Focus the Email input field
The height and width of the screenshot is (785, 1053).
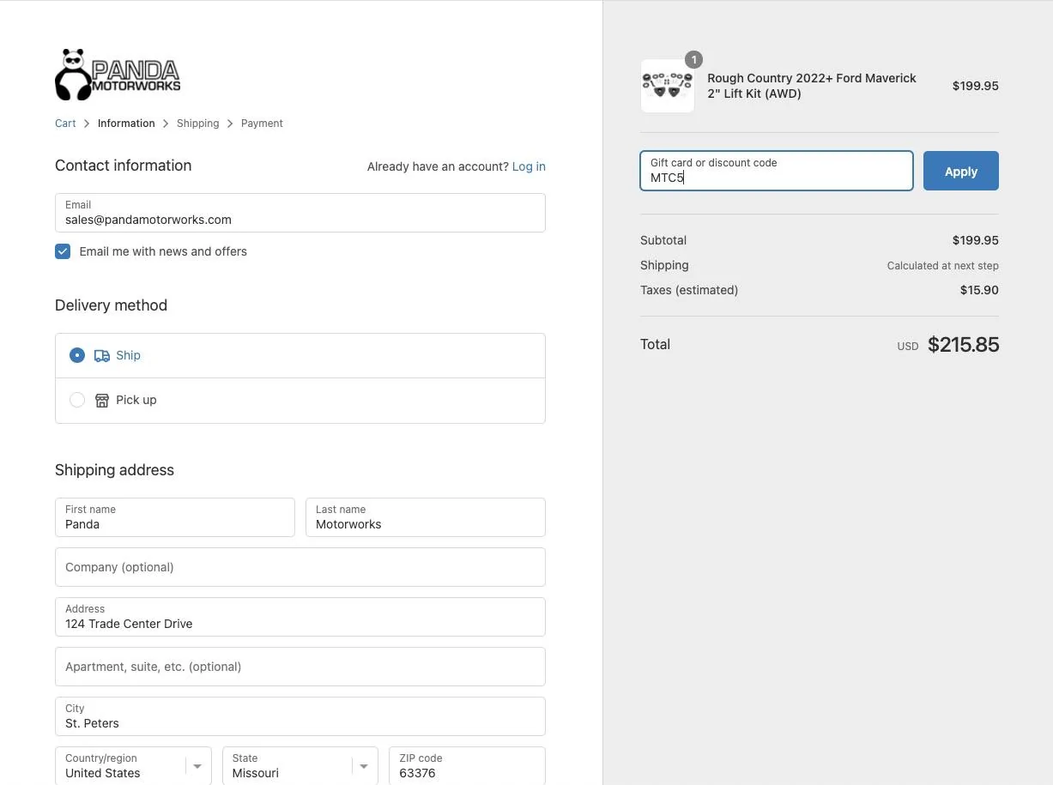tap(300, 213)
